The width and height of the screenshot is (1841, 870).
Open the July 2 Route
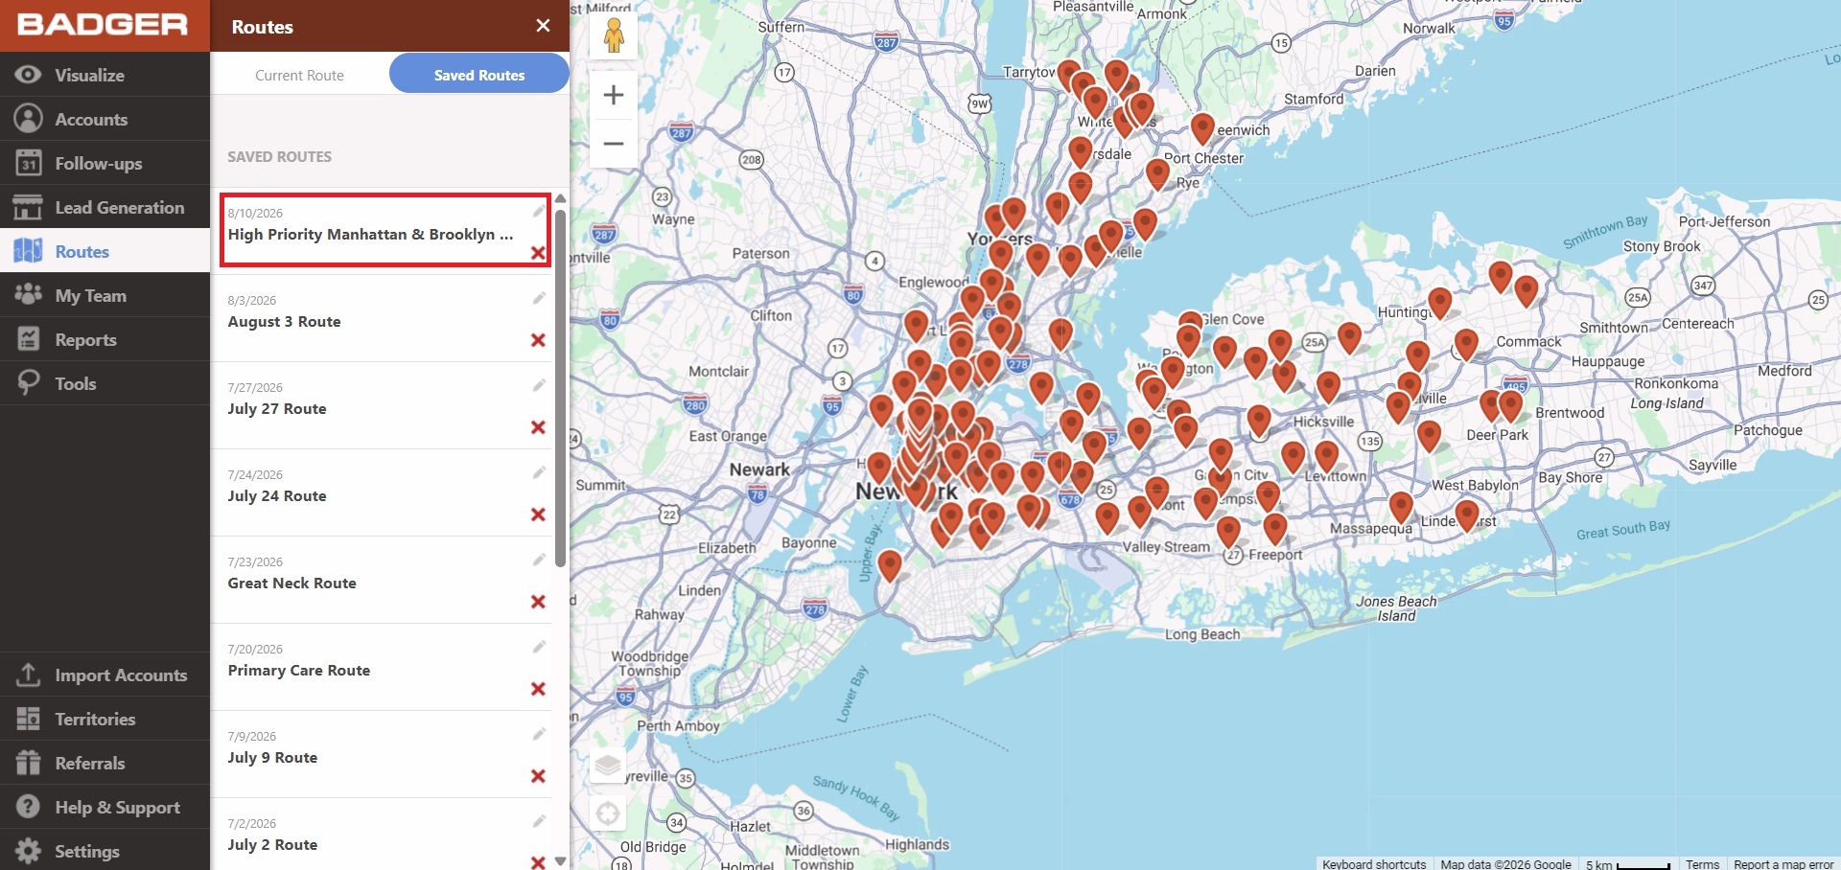point(272,844)
